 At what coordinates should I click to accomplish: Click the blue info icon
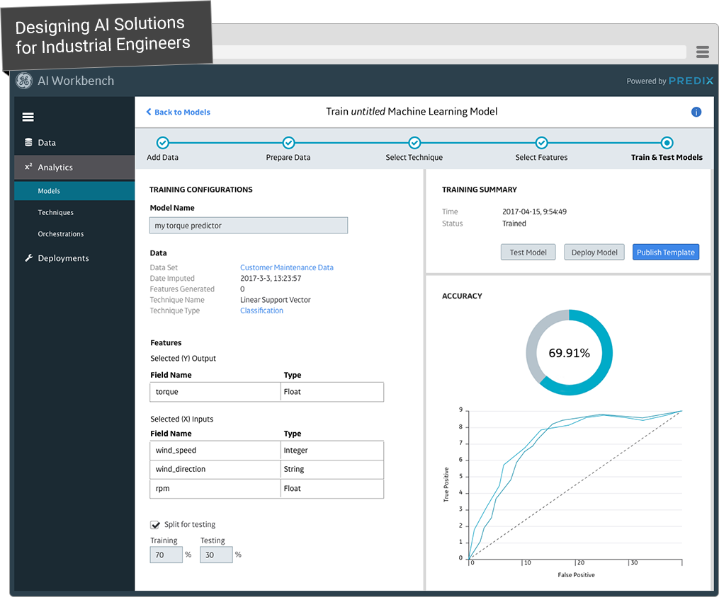coord(696,112)
